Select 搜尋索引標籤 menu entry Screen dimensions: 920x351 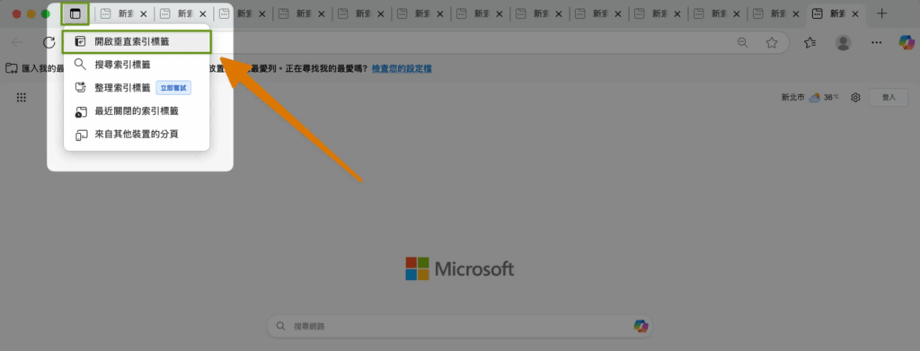tap(137, 65)
